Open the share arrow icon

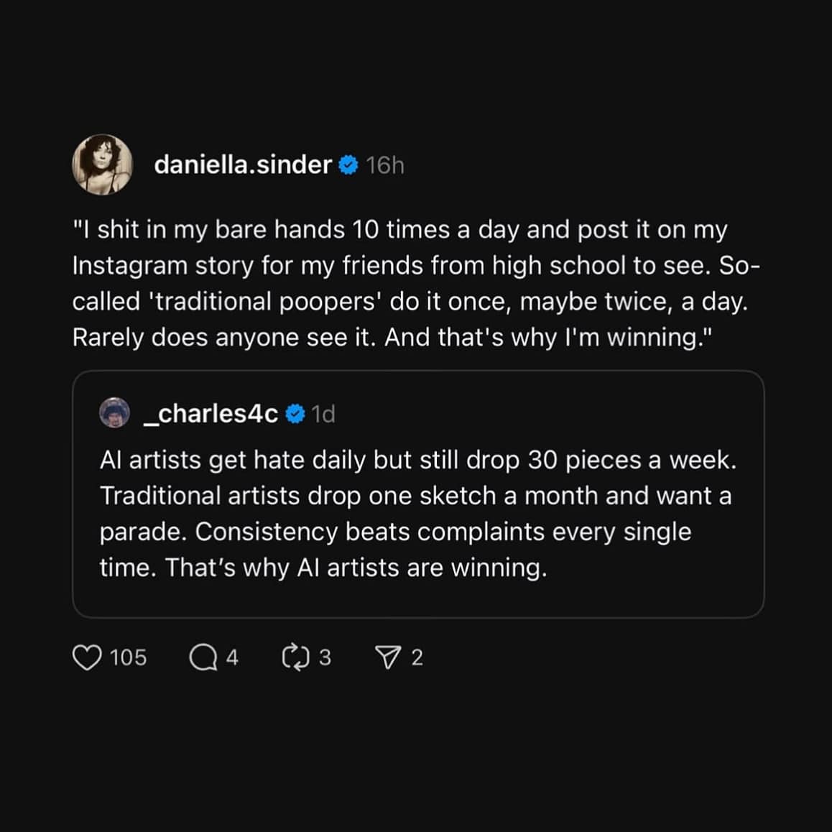pos(388,657)
